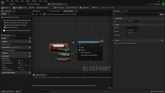Open My Blueprint settings gear

(x=30, y=38)
